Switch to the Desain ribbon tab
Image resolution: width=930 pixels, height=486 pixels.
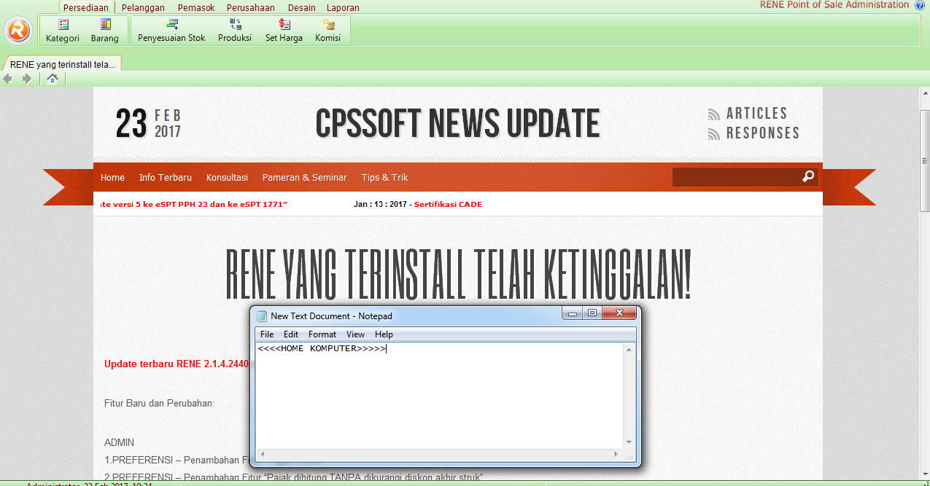tap(302, 7)
